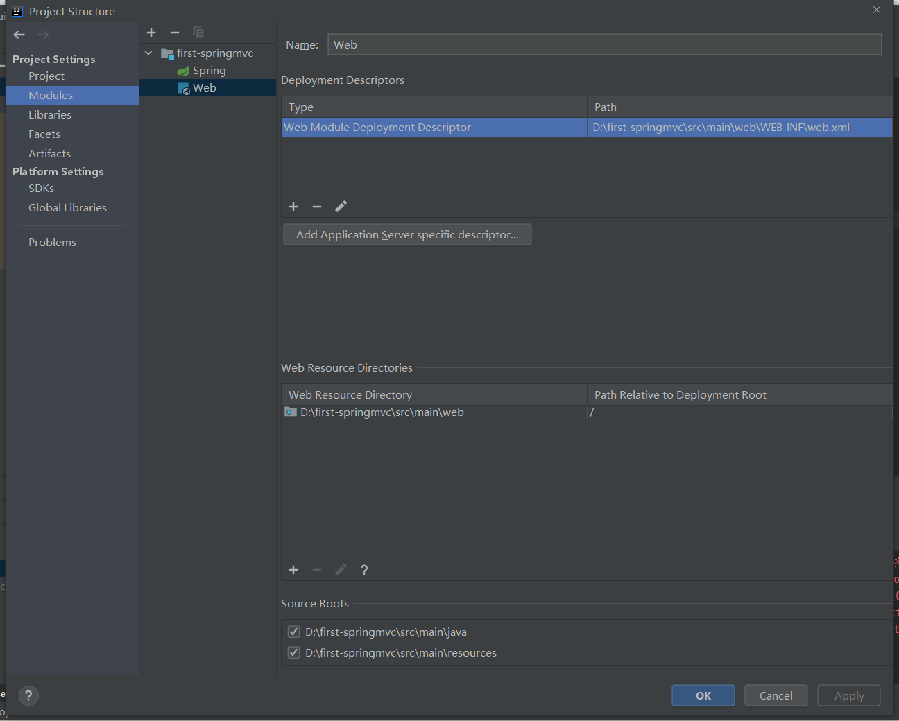This screenshot has height=721, width=899.
Task: Remove the selected deployment descriptor
Action: (317, 207)
